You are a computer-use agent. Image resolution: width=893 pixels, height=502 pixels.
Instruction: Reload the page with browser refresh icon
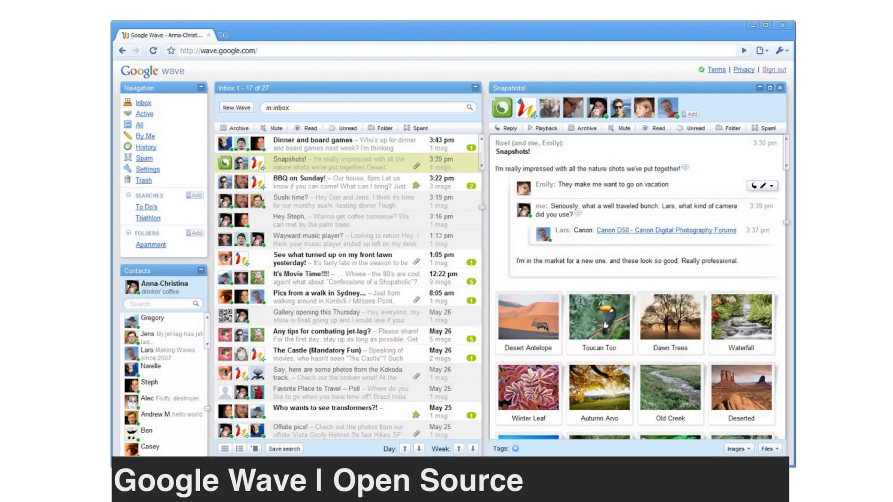[x=153, y=51]
